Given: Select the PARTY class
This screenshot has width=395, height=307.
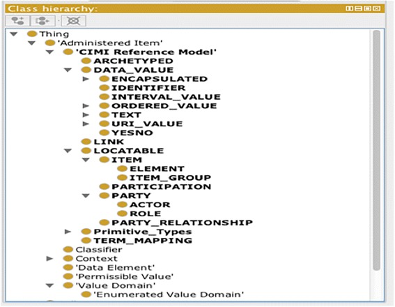Looking at the screenshot, I should click(x=131, y=196).
